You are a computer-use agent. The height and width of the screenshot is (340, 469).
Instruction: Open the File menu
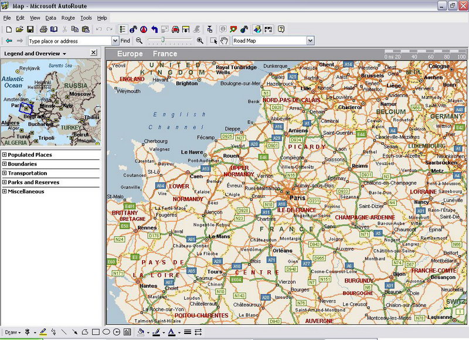[7, 18]
